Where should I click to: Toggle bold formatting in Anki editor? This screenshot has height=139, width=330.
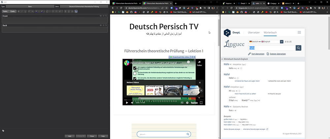click(x=19, y=11)
